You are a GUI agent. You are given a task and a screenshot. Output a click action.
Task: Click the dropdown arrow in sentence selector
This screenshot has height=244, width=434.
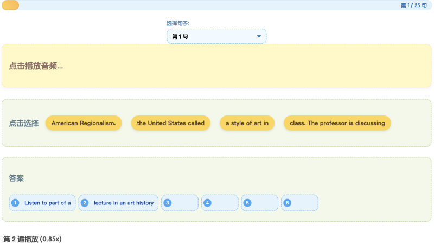pos(259,36)
